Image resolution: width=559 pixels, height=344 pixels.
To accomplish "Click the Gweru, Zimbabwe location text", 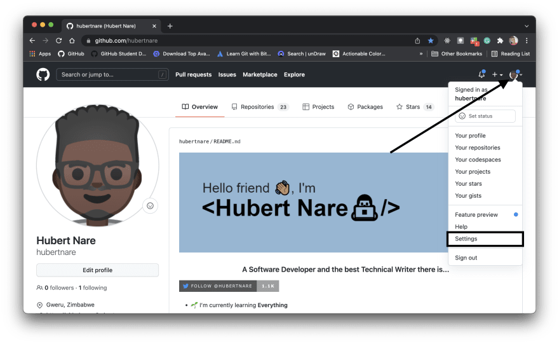I will pyautogui.click(x=71, y=305).
